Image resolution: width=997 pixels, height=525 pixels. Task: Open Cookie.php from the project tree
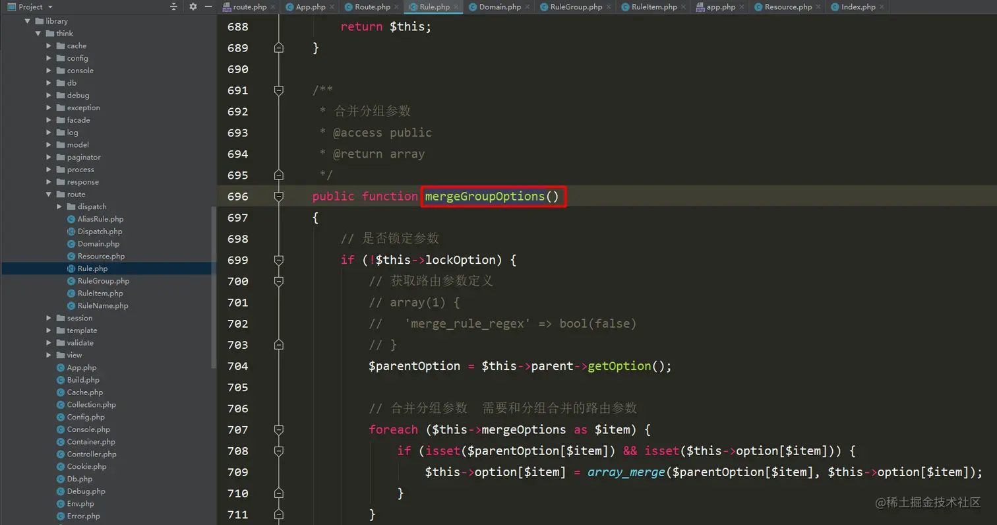point(81,466)
